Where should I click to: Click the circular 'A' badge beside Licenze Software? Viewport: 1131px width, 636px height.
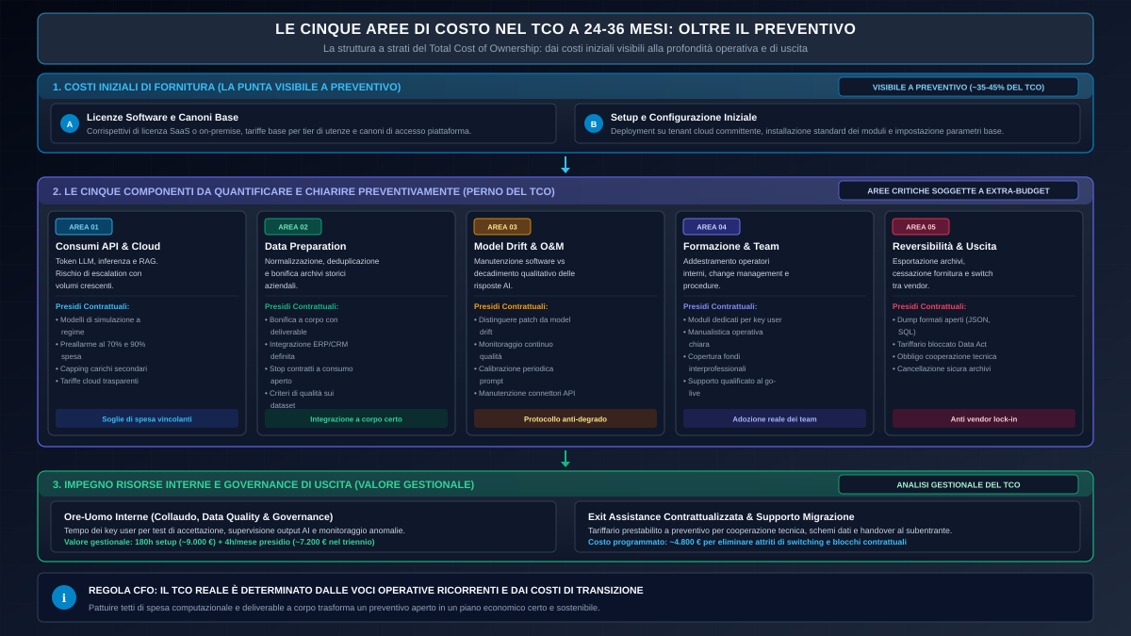pos(70,123)
